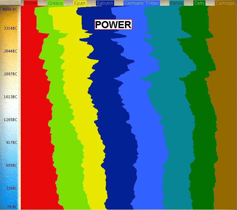Click the 1265BC timeline marker
This screenshot has width=237, height=210.
(10, 120)
